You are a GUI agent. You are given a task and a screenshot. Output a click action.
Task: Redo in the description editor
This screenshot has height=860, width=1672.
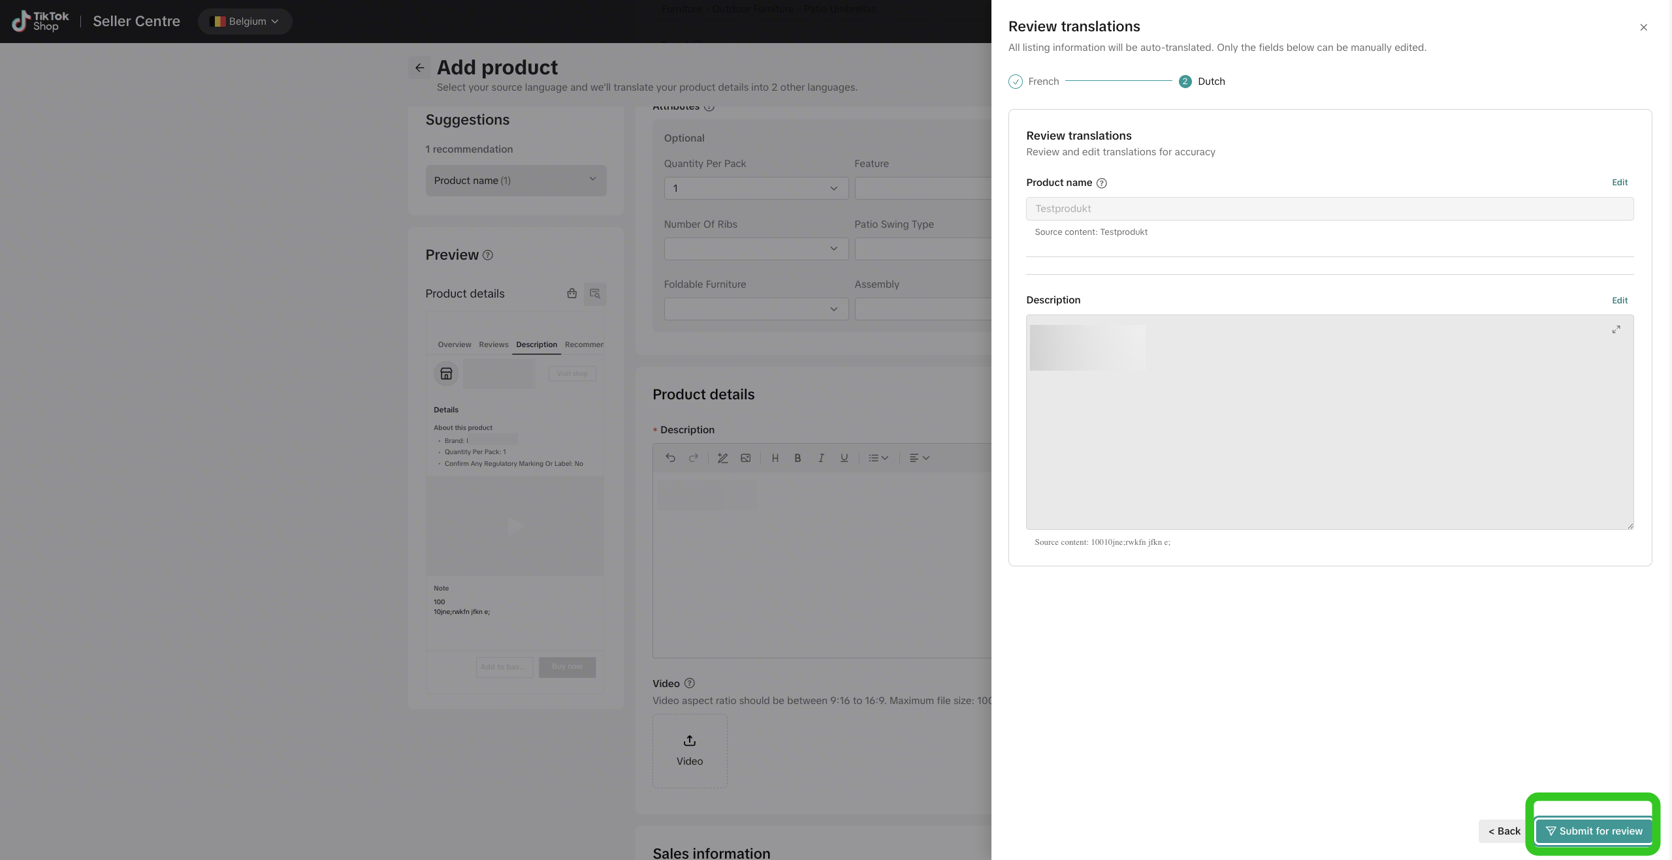click(693, 458)
